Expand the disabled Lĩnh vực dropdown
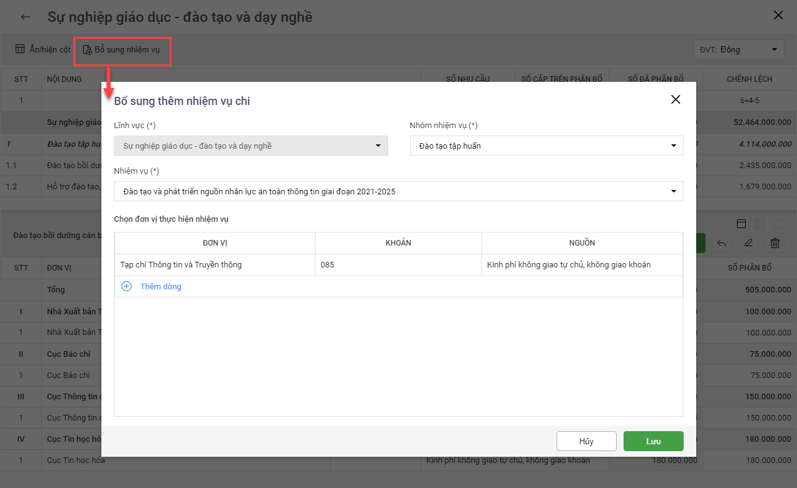The image size is (797, 488). 250,146
